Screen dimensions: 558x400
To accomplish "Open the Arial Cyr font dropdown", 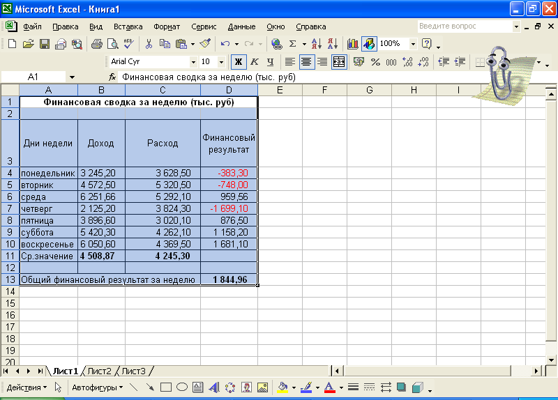I will click(193, 62).
